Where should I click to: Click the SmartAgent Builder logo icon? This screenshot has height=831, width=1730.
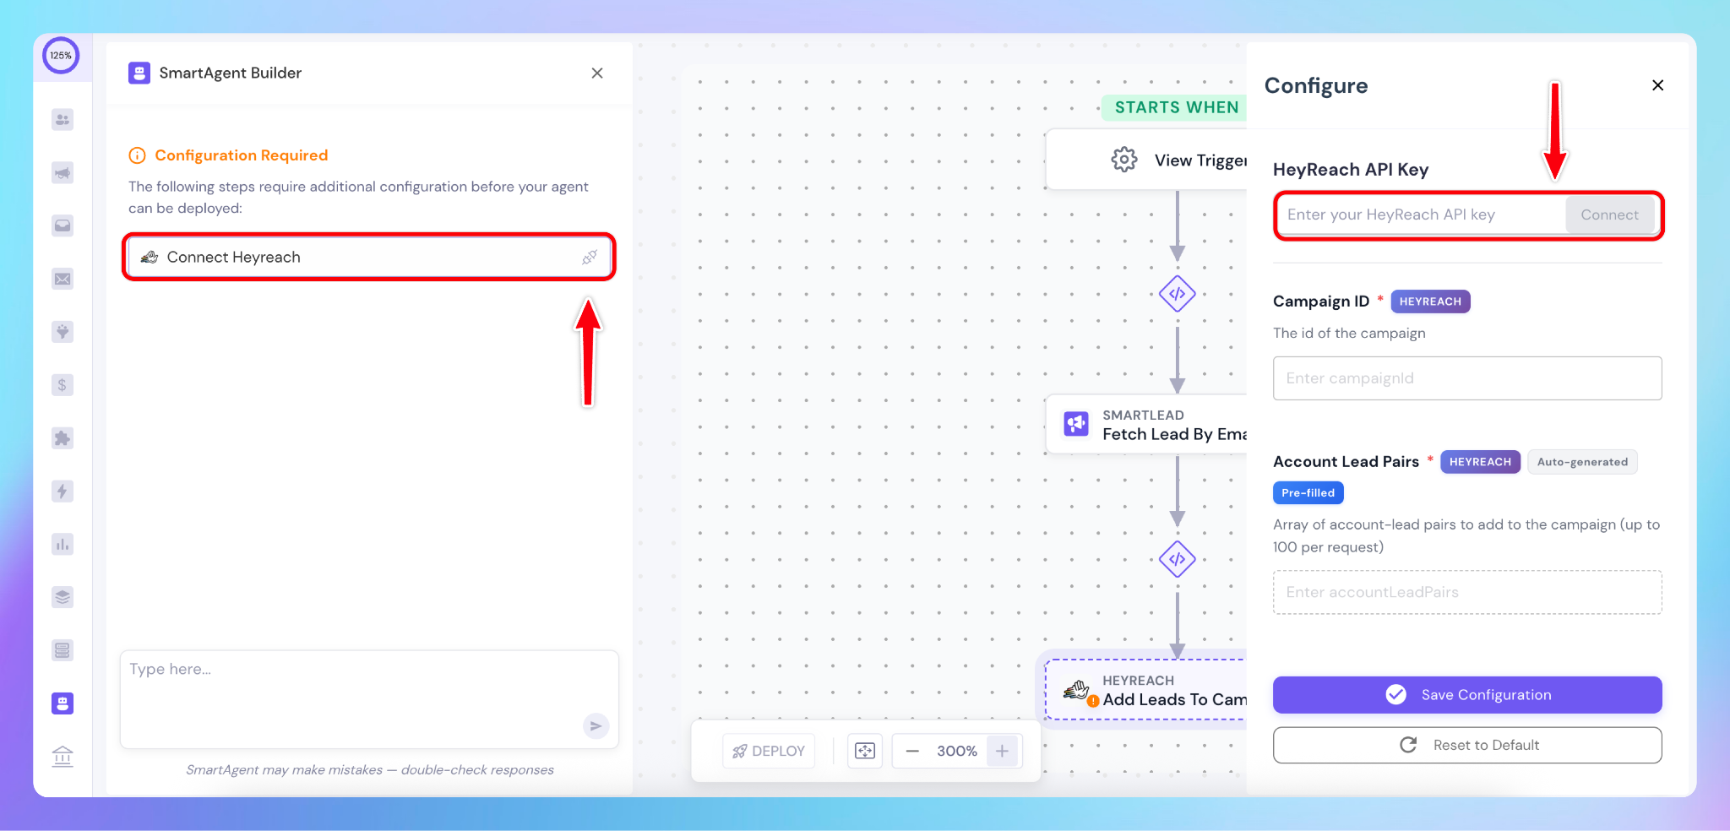pyautogui.click(x=139, y=73)
